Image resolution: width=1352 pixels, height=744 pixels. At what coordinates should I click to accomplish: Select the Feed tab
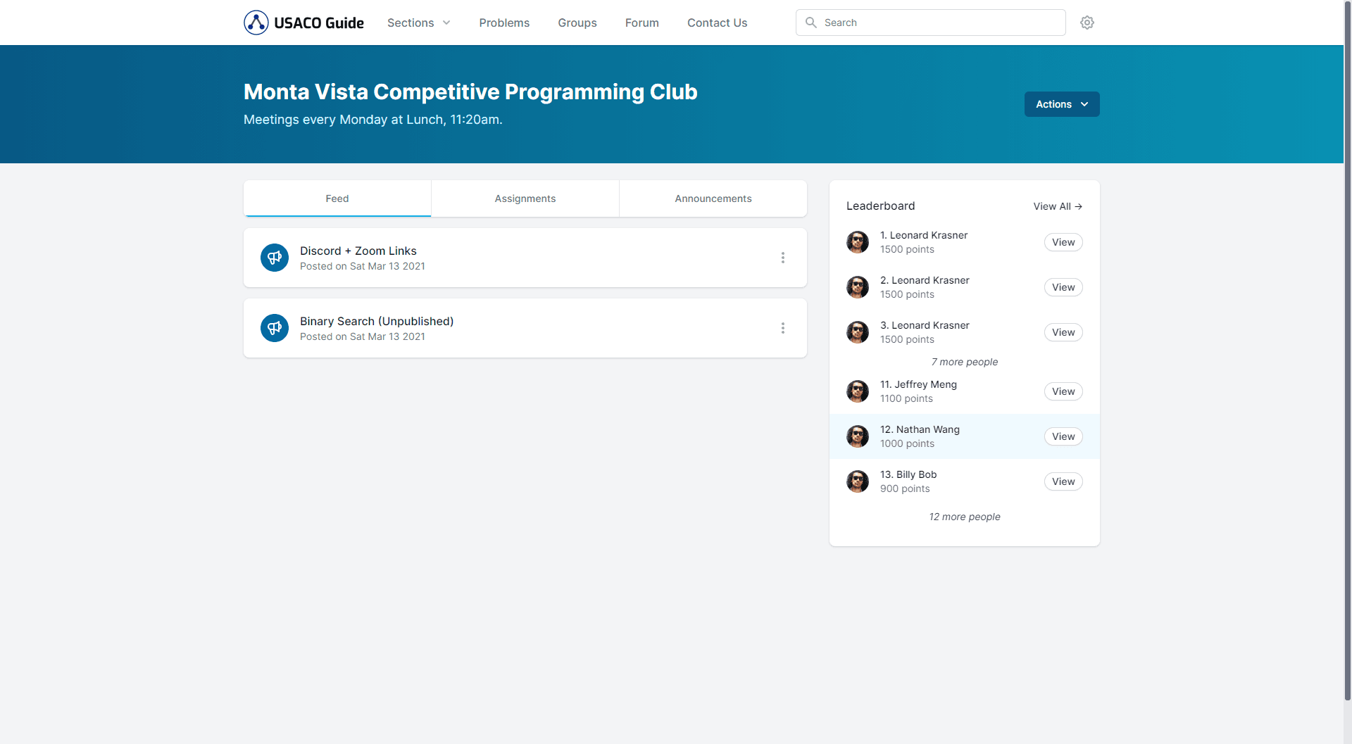pos(337,198)
